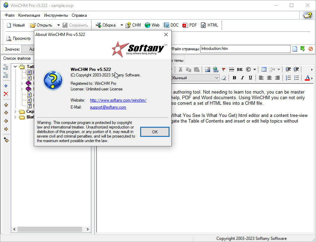Export to PDF with the PDF button
Image resolution: width=316 pixels, height=242 pixels.
[x=189, y=25]
